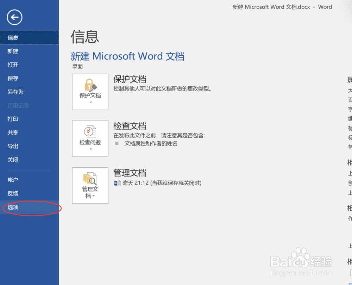Screen dimensions: 352x285
Task: Select 信息 in the sidebar
Action: [30, 38]
